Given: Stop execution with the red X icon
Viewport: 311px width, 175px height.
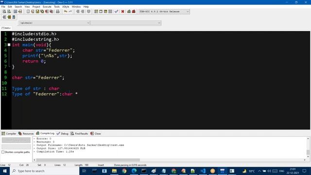Looking at the screenshot, I should (123, 12).
